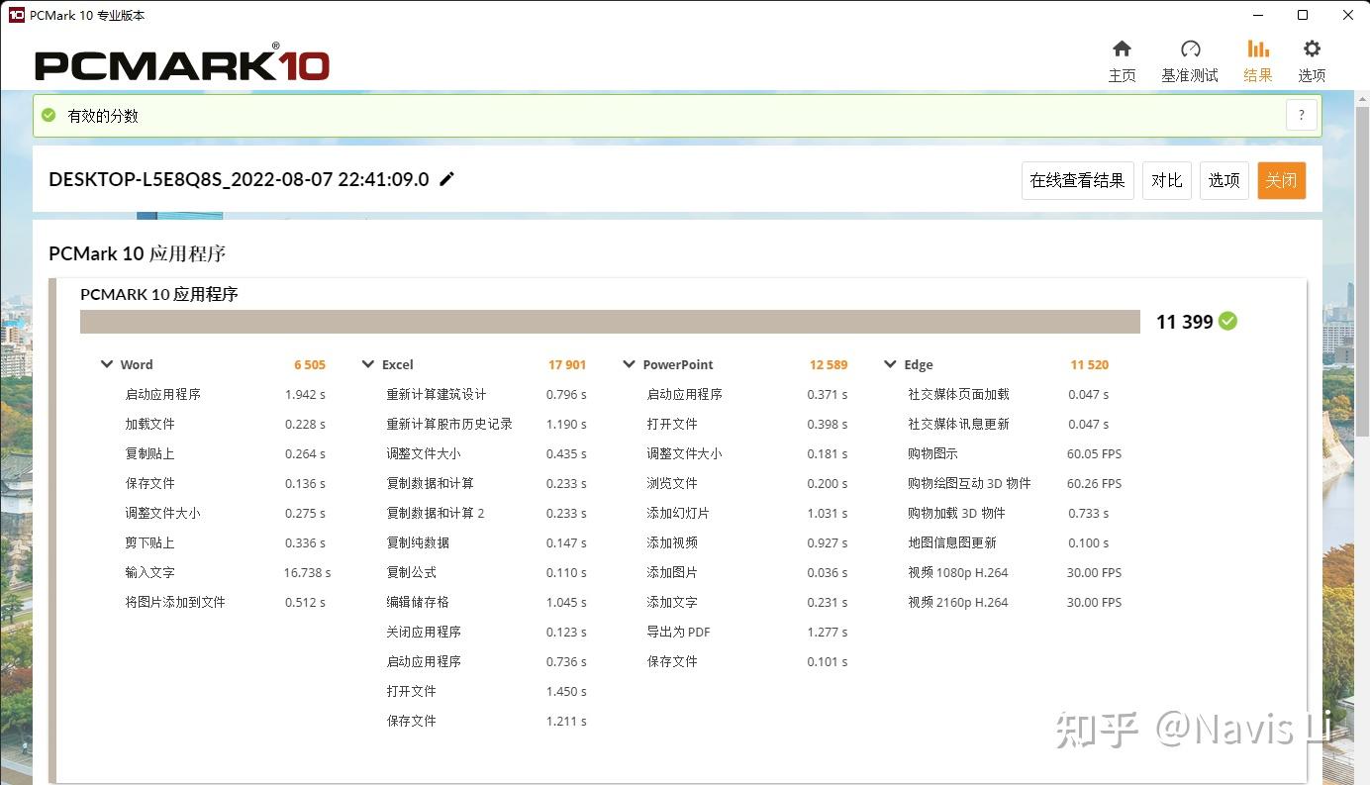
Task: Click the Excel score 17 901
Action: [567, 364]
